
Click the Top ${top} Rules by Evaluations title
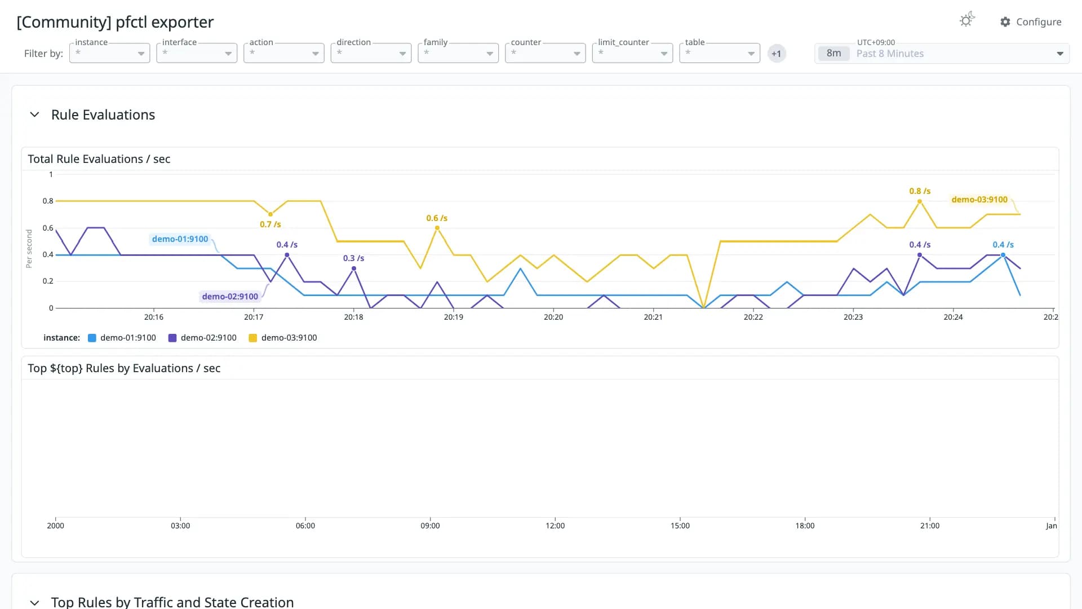point(124,368)
